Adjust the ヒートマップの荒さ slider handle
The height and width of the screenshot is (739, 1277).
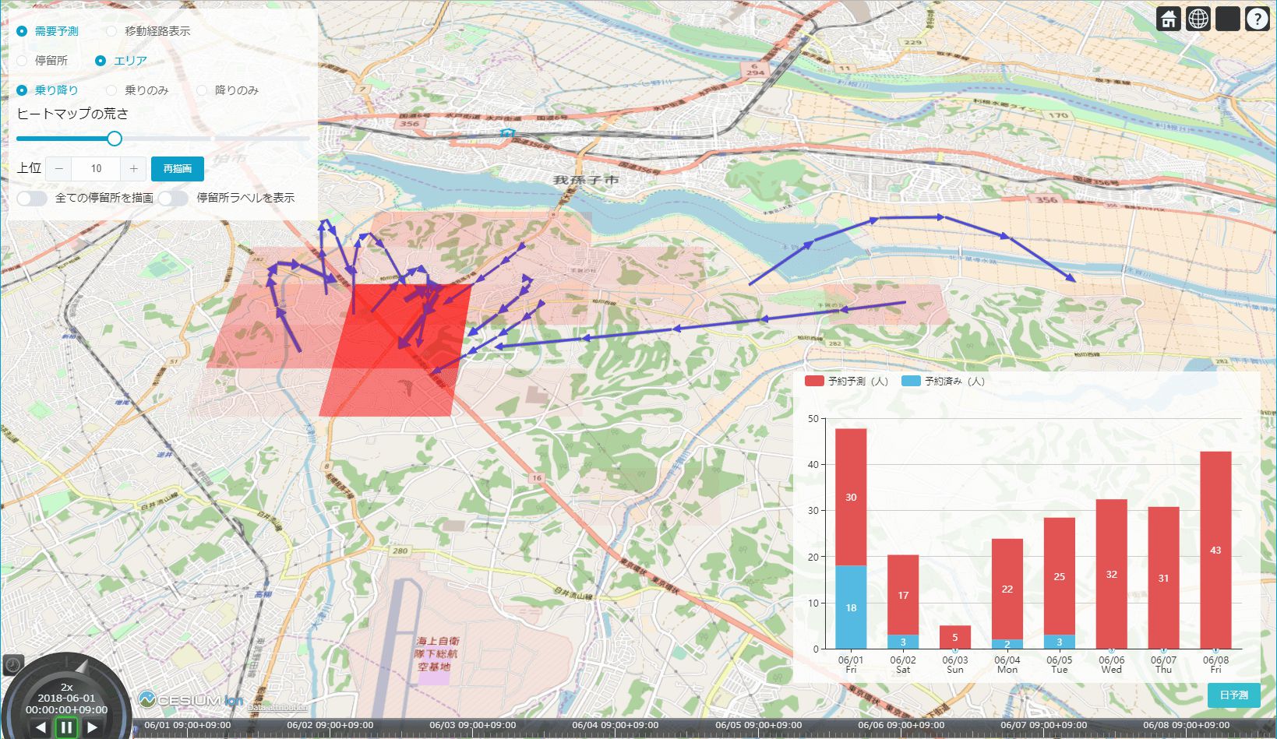tap(115, 138)
